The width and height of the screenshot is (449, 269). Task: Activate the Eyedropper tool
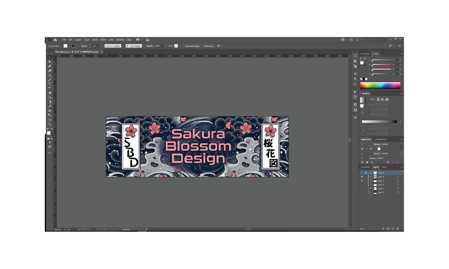50,106
